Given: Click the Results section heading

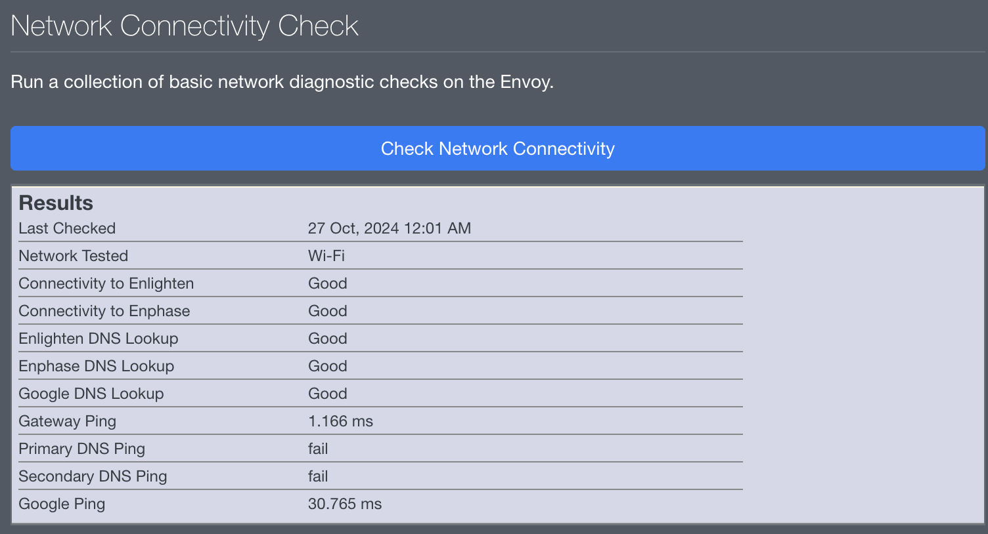Looking at the screenshot, I should (x=55, y=203).
